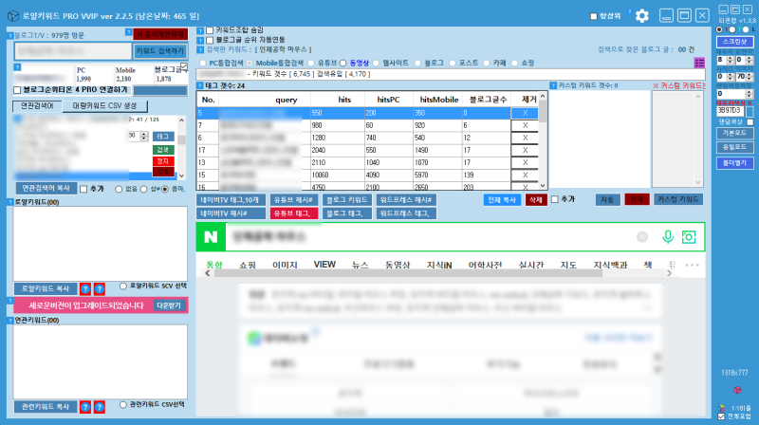Click the camera lens search icon
Image resolution: width=759 pixels, height=425 pixels.
pos(689,237)
